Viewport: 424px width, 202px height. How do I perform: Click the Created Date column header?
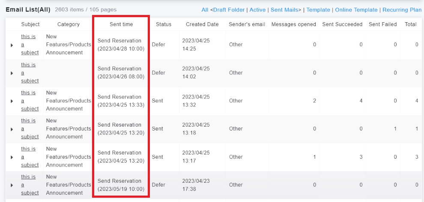coord(202,24)
